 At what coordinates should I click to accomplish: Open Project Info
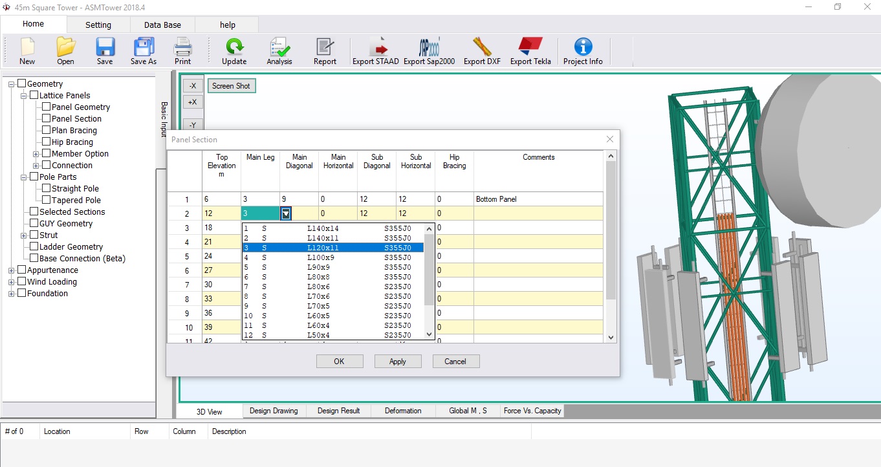click(x=583, y=51)
